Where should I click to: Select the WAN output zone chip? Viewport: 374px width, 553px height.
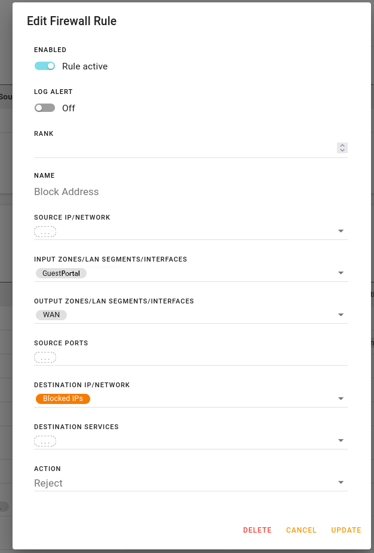(51, 315)
